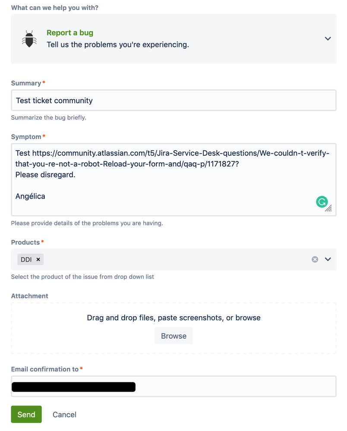Select the Summary input containing Test ticket community
The width and height of the screenshot is (347, 431).
[173, 100]
